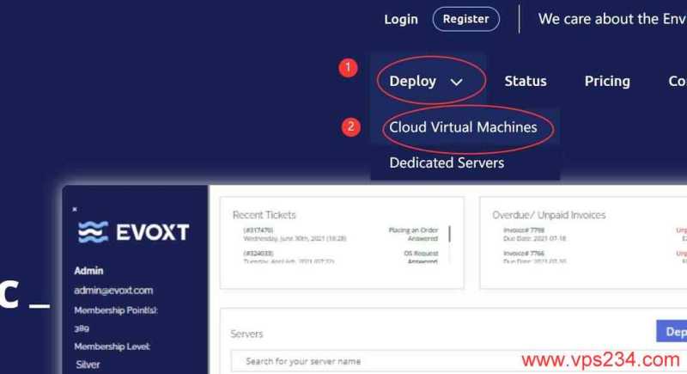The height and width of the screenshot is (374, 687).
Task: Open the Status page
Action: tap(525, 81)
